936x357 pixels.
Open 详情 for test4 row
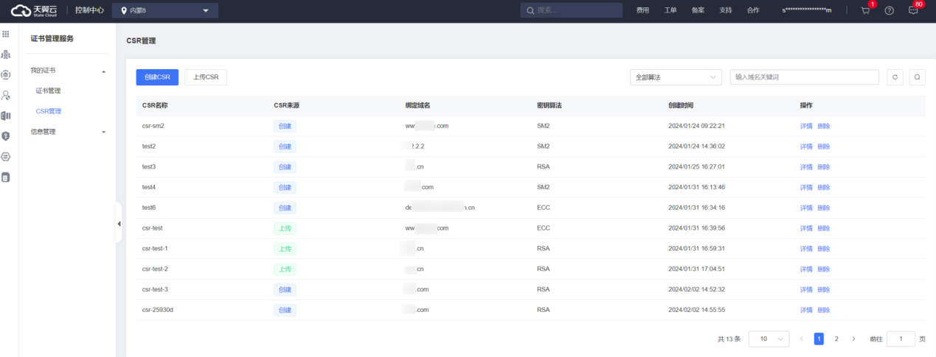(806, 187)
